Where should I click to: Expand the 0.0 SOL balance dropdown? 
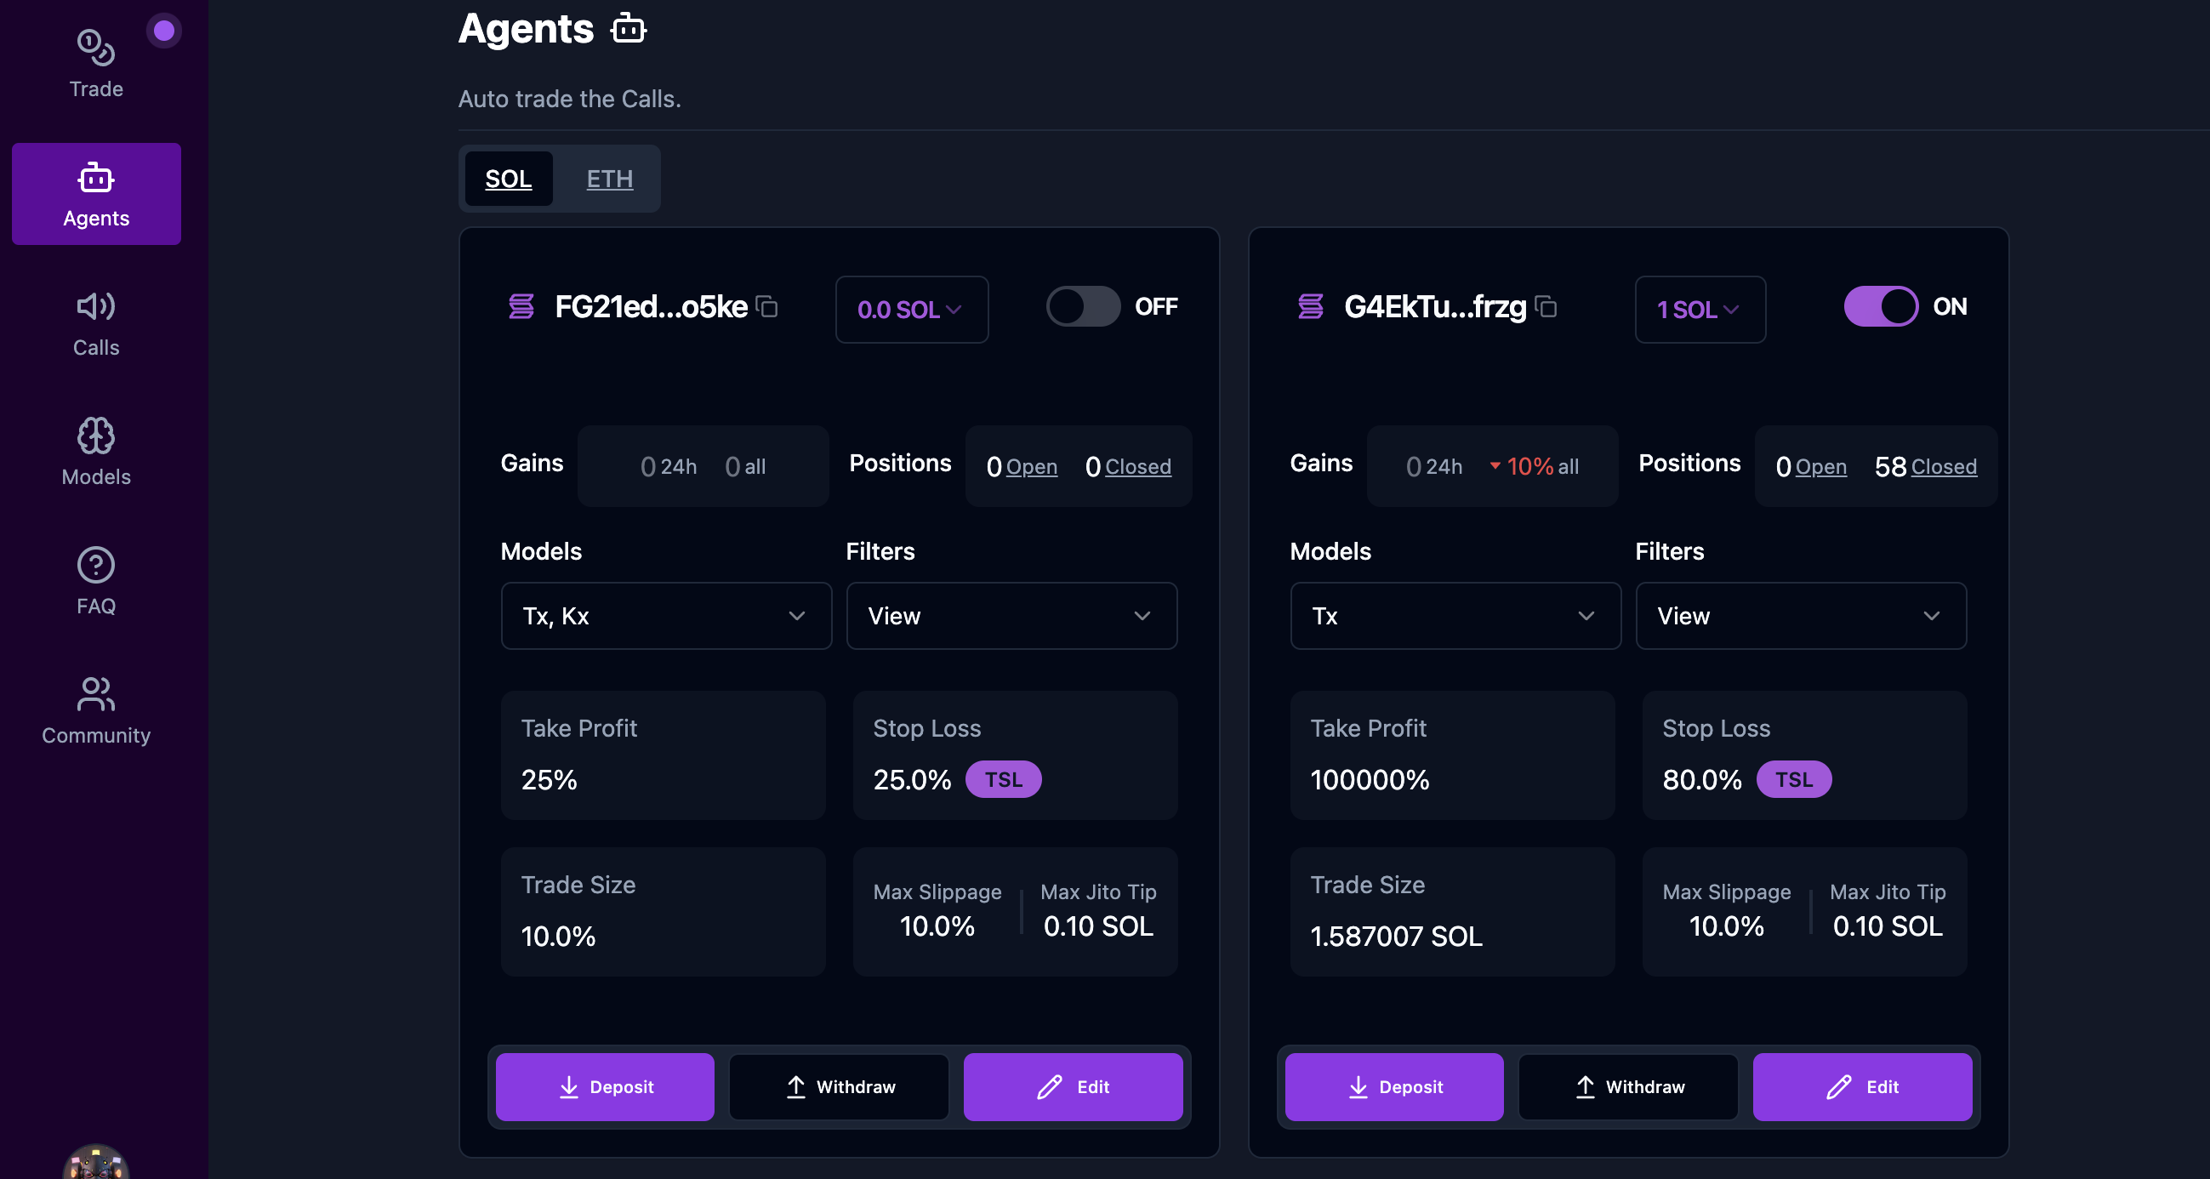[x=911, y=310]
